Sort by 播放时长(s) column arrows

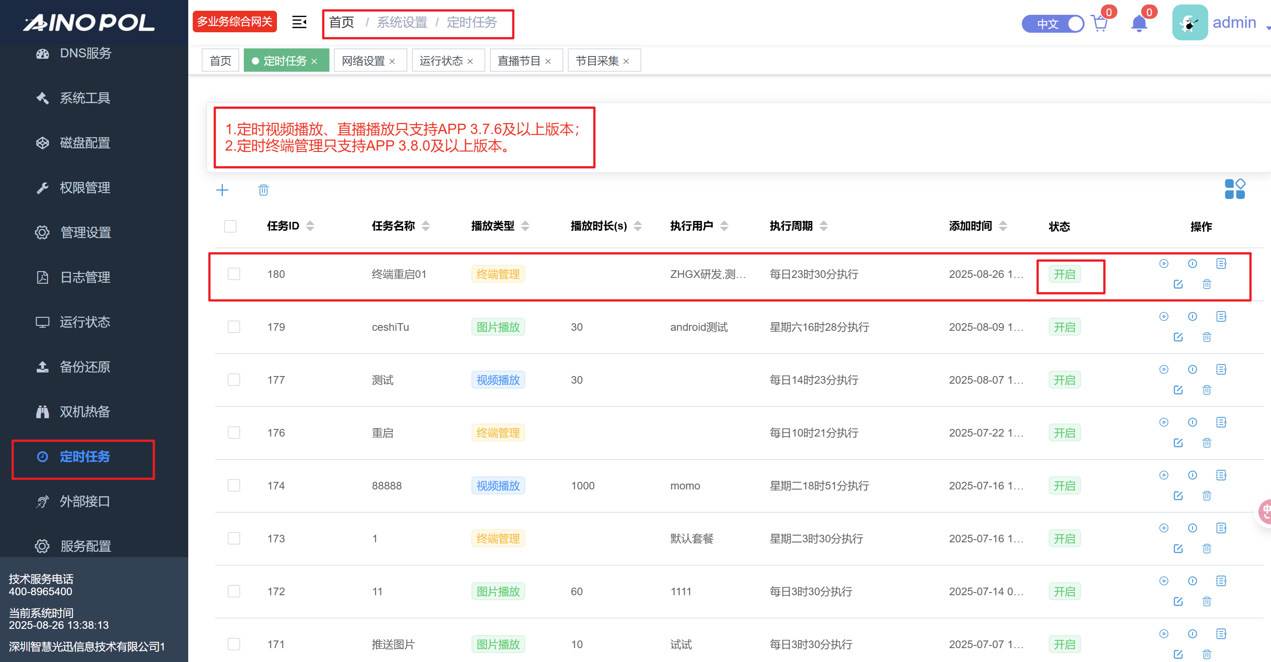point(637,226)
